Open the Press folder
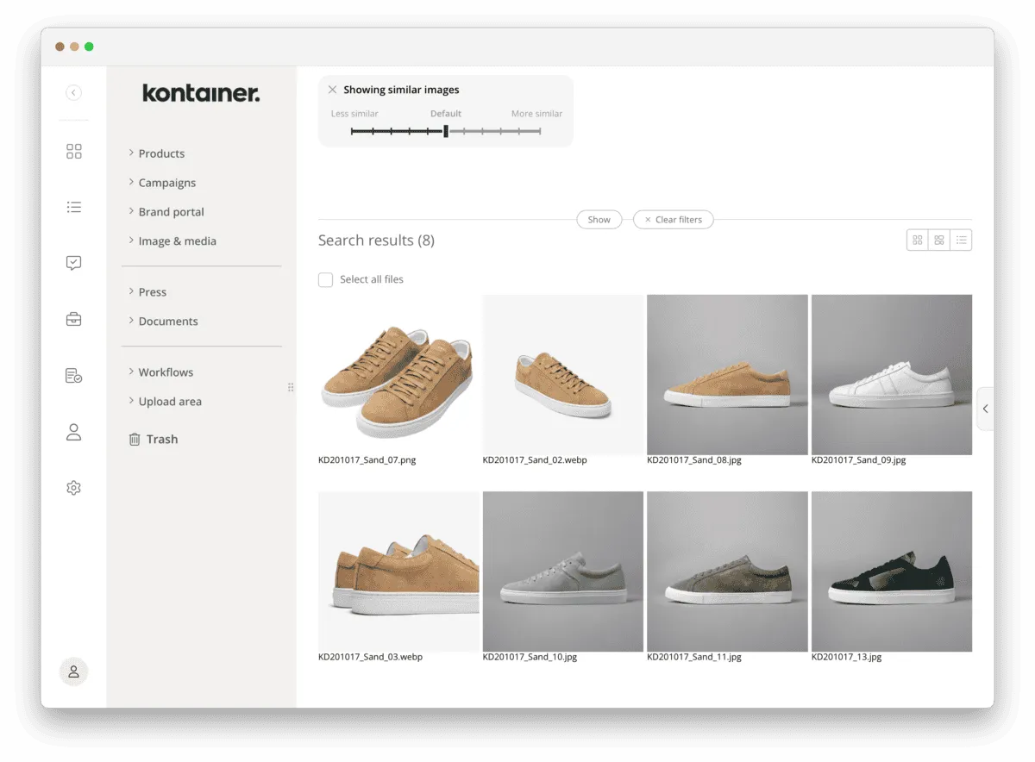 coord(153,292)
